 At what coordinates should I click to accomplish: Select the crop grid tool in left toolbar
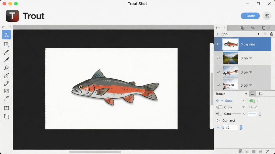click(x=6, y=44)
